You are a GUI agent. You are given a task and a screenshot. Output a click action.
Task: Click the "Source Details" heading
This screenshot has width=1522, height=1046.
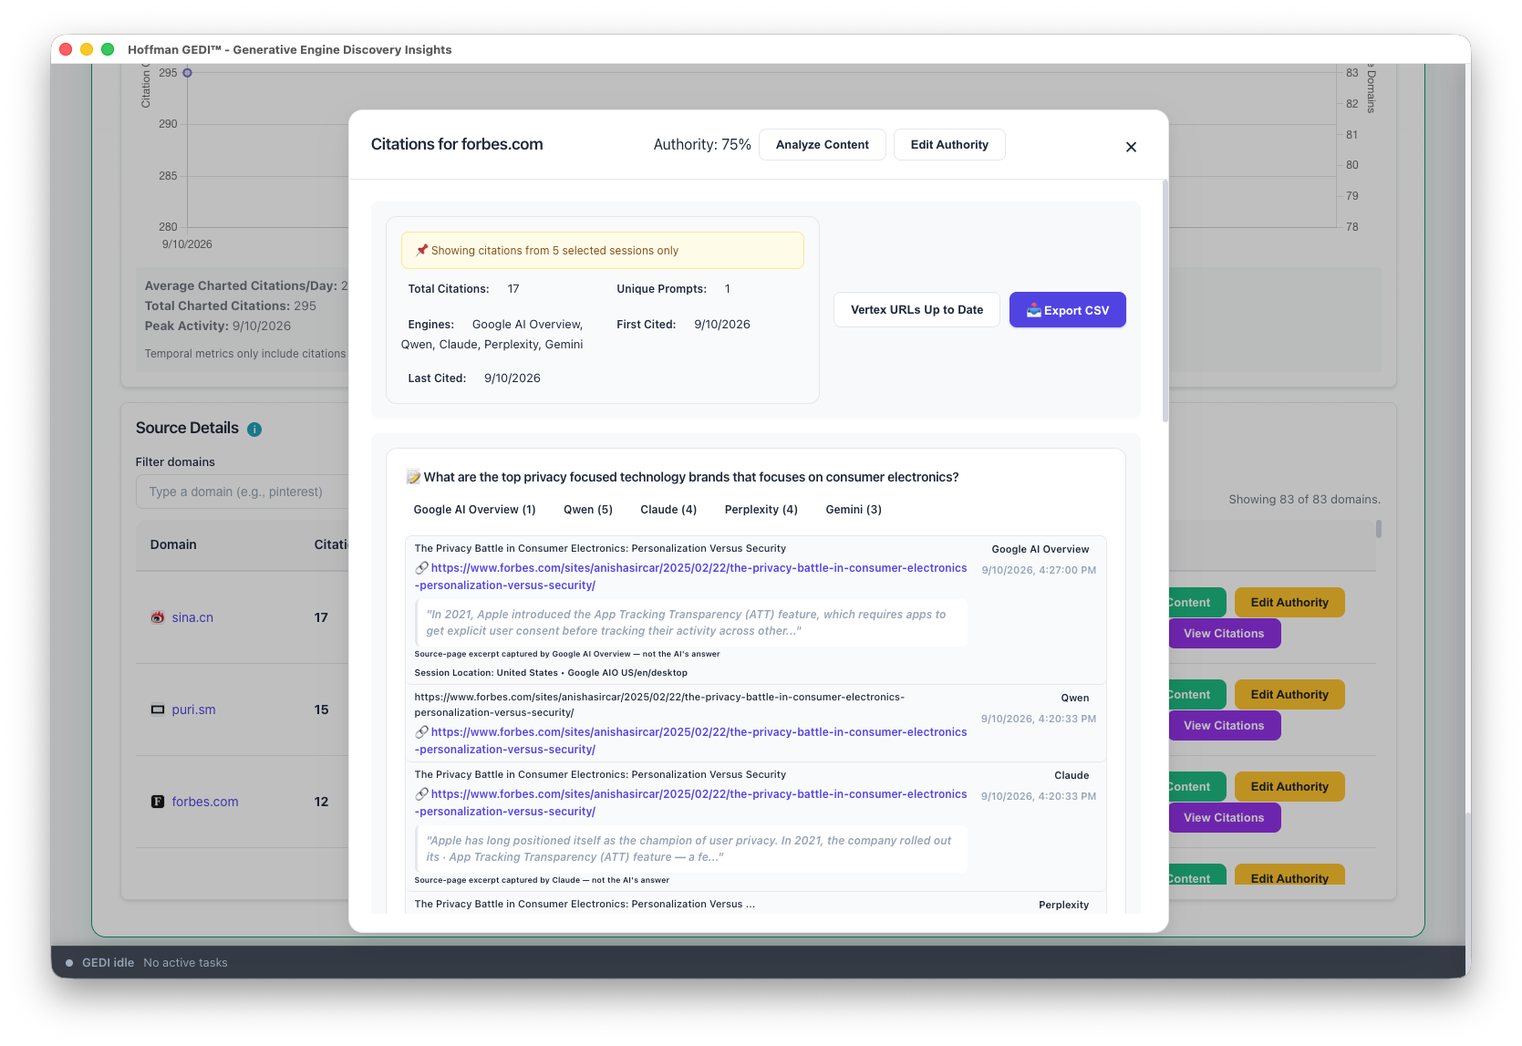tap(187, 429)
